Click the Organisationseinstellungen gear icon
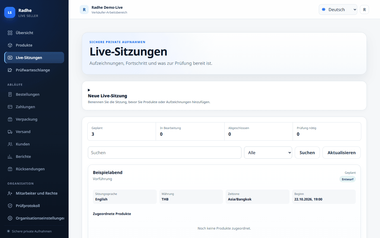 [x=10, y=218]
